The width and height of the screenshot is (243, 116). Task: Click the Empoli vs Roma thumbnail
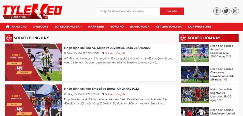[33, 100]
